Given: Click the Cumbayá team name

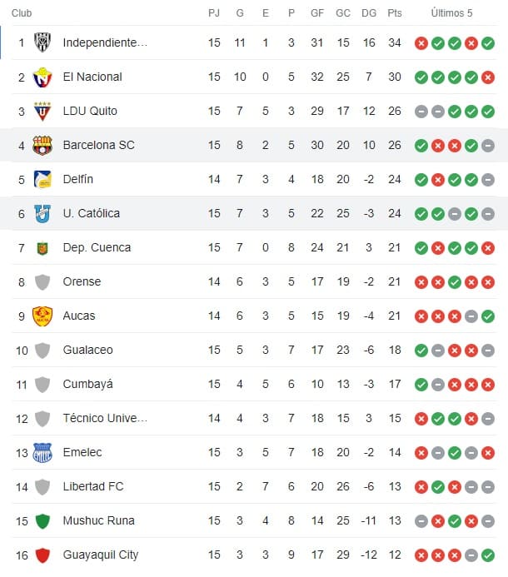Looking at the screenshot, I should click(x=87, y=384).
